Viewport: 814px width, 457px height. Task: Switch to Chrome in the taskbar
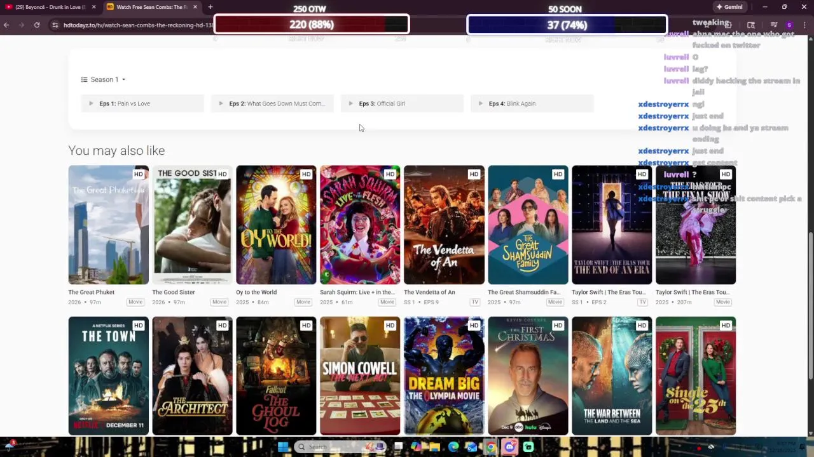tap(491, 447)
